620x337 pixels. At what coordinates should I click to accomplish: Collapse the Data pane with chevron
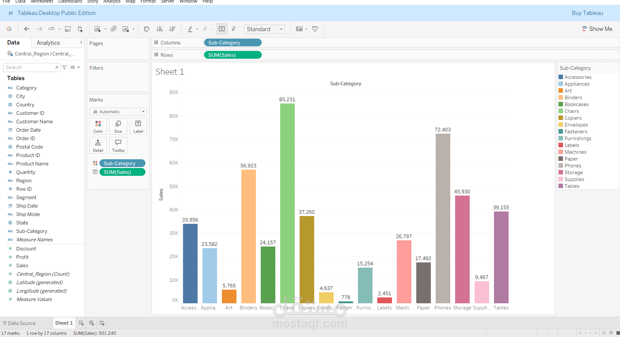pos(81,42)
